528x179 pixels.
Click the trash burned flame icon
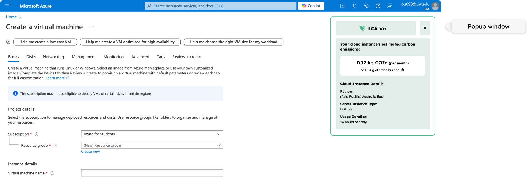click(402, 70)
